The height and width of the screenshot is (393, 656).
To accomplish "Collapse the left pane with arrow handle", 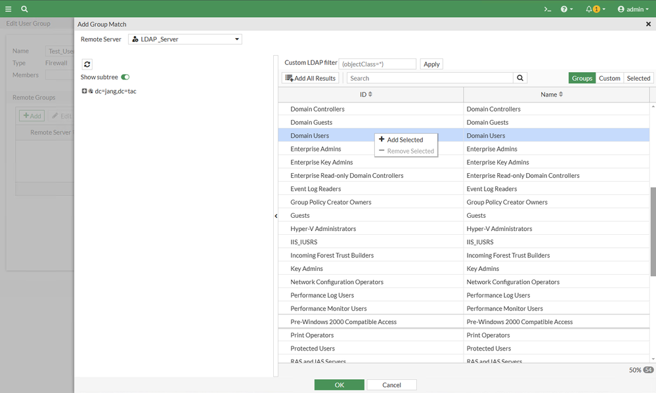I will pos(276,216).
